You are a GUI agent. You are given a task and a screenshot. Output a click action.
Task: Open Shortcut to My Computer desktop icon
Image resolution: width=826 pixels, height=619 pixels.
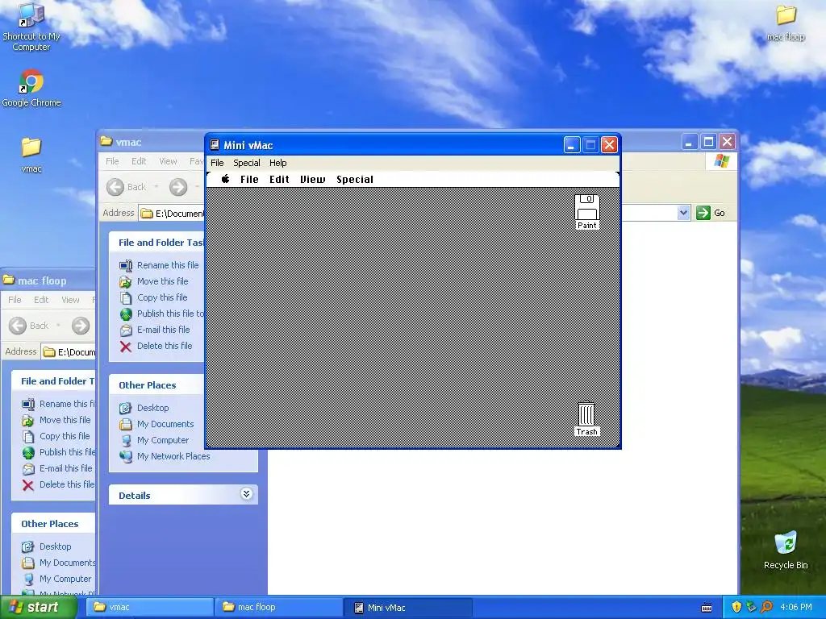pyautogui.click(x=31, y=27)
